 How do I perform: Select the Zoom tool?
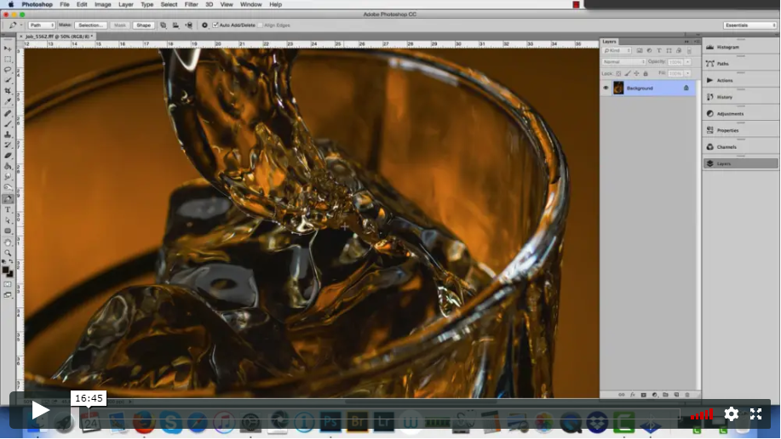tap(8, 253)
